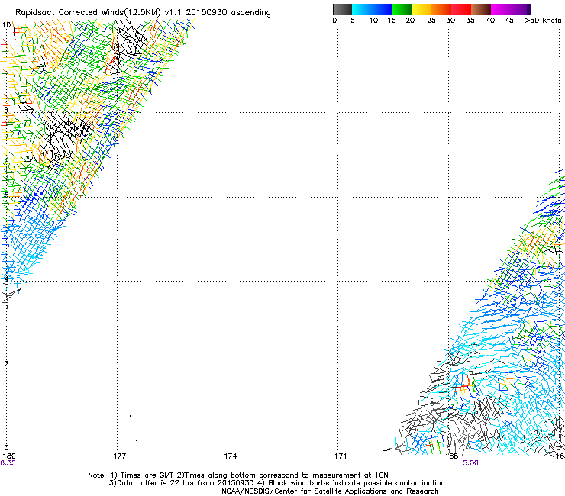Click the 'Note: 1) Times are GMT' footnote line

237,475
